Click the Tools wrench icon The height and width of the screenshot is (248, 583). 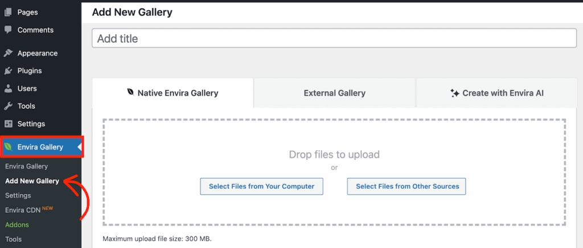(x=8, y=106)
